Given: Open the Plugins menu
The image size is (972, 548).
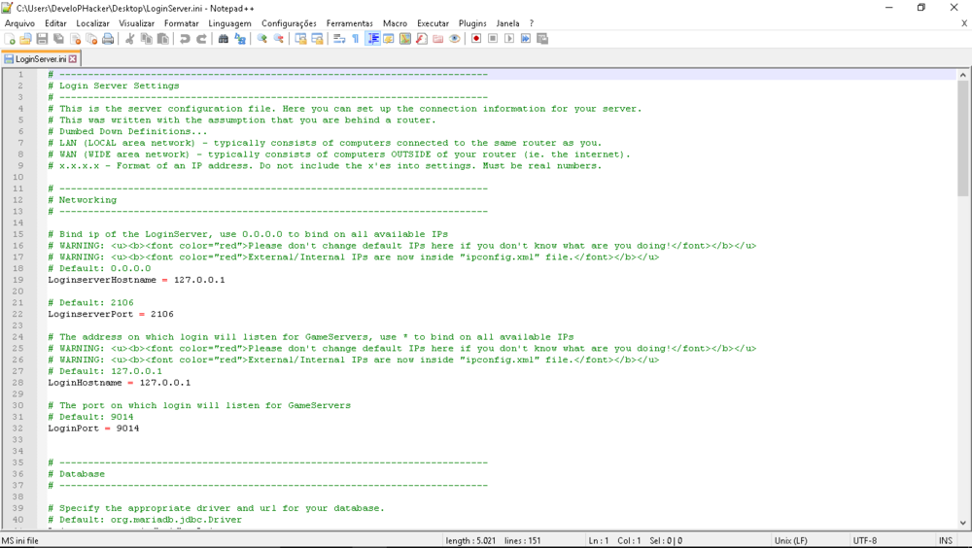Looking at the screenshot, I should click(x=472, y=23).
